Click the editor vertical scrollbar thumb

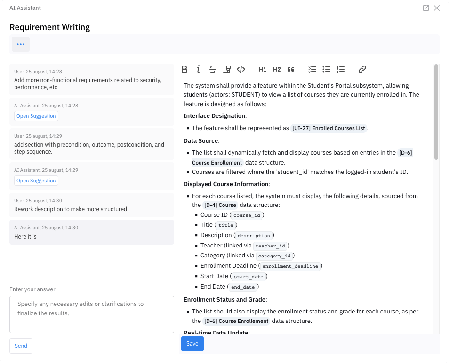click(436, 112)
